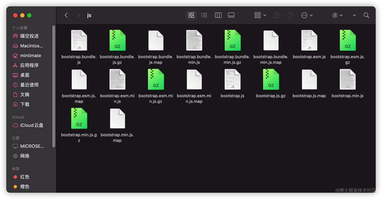Click the bootstrap.js.gz filename label
The image size is (382, 199).
point(271,96)
